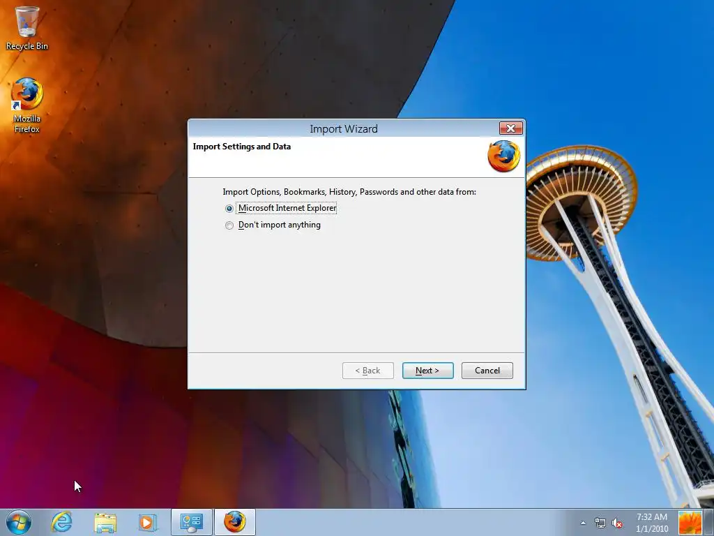714x536 pixels.
Task: Show hidden tray icons arrow
Action: click(584, 523)
